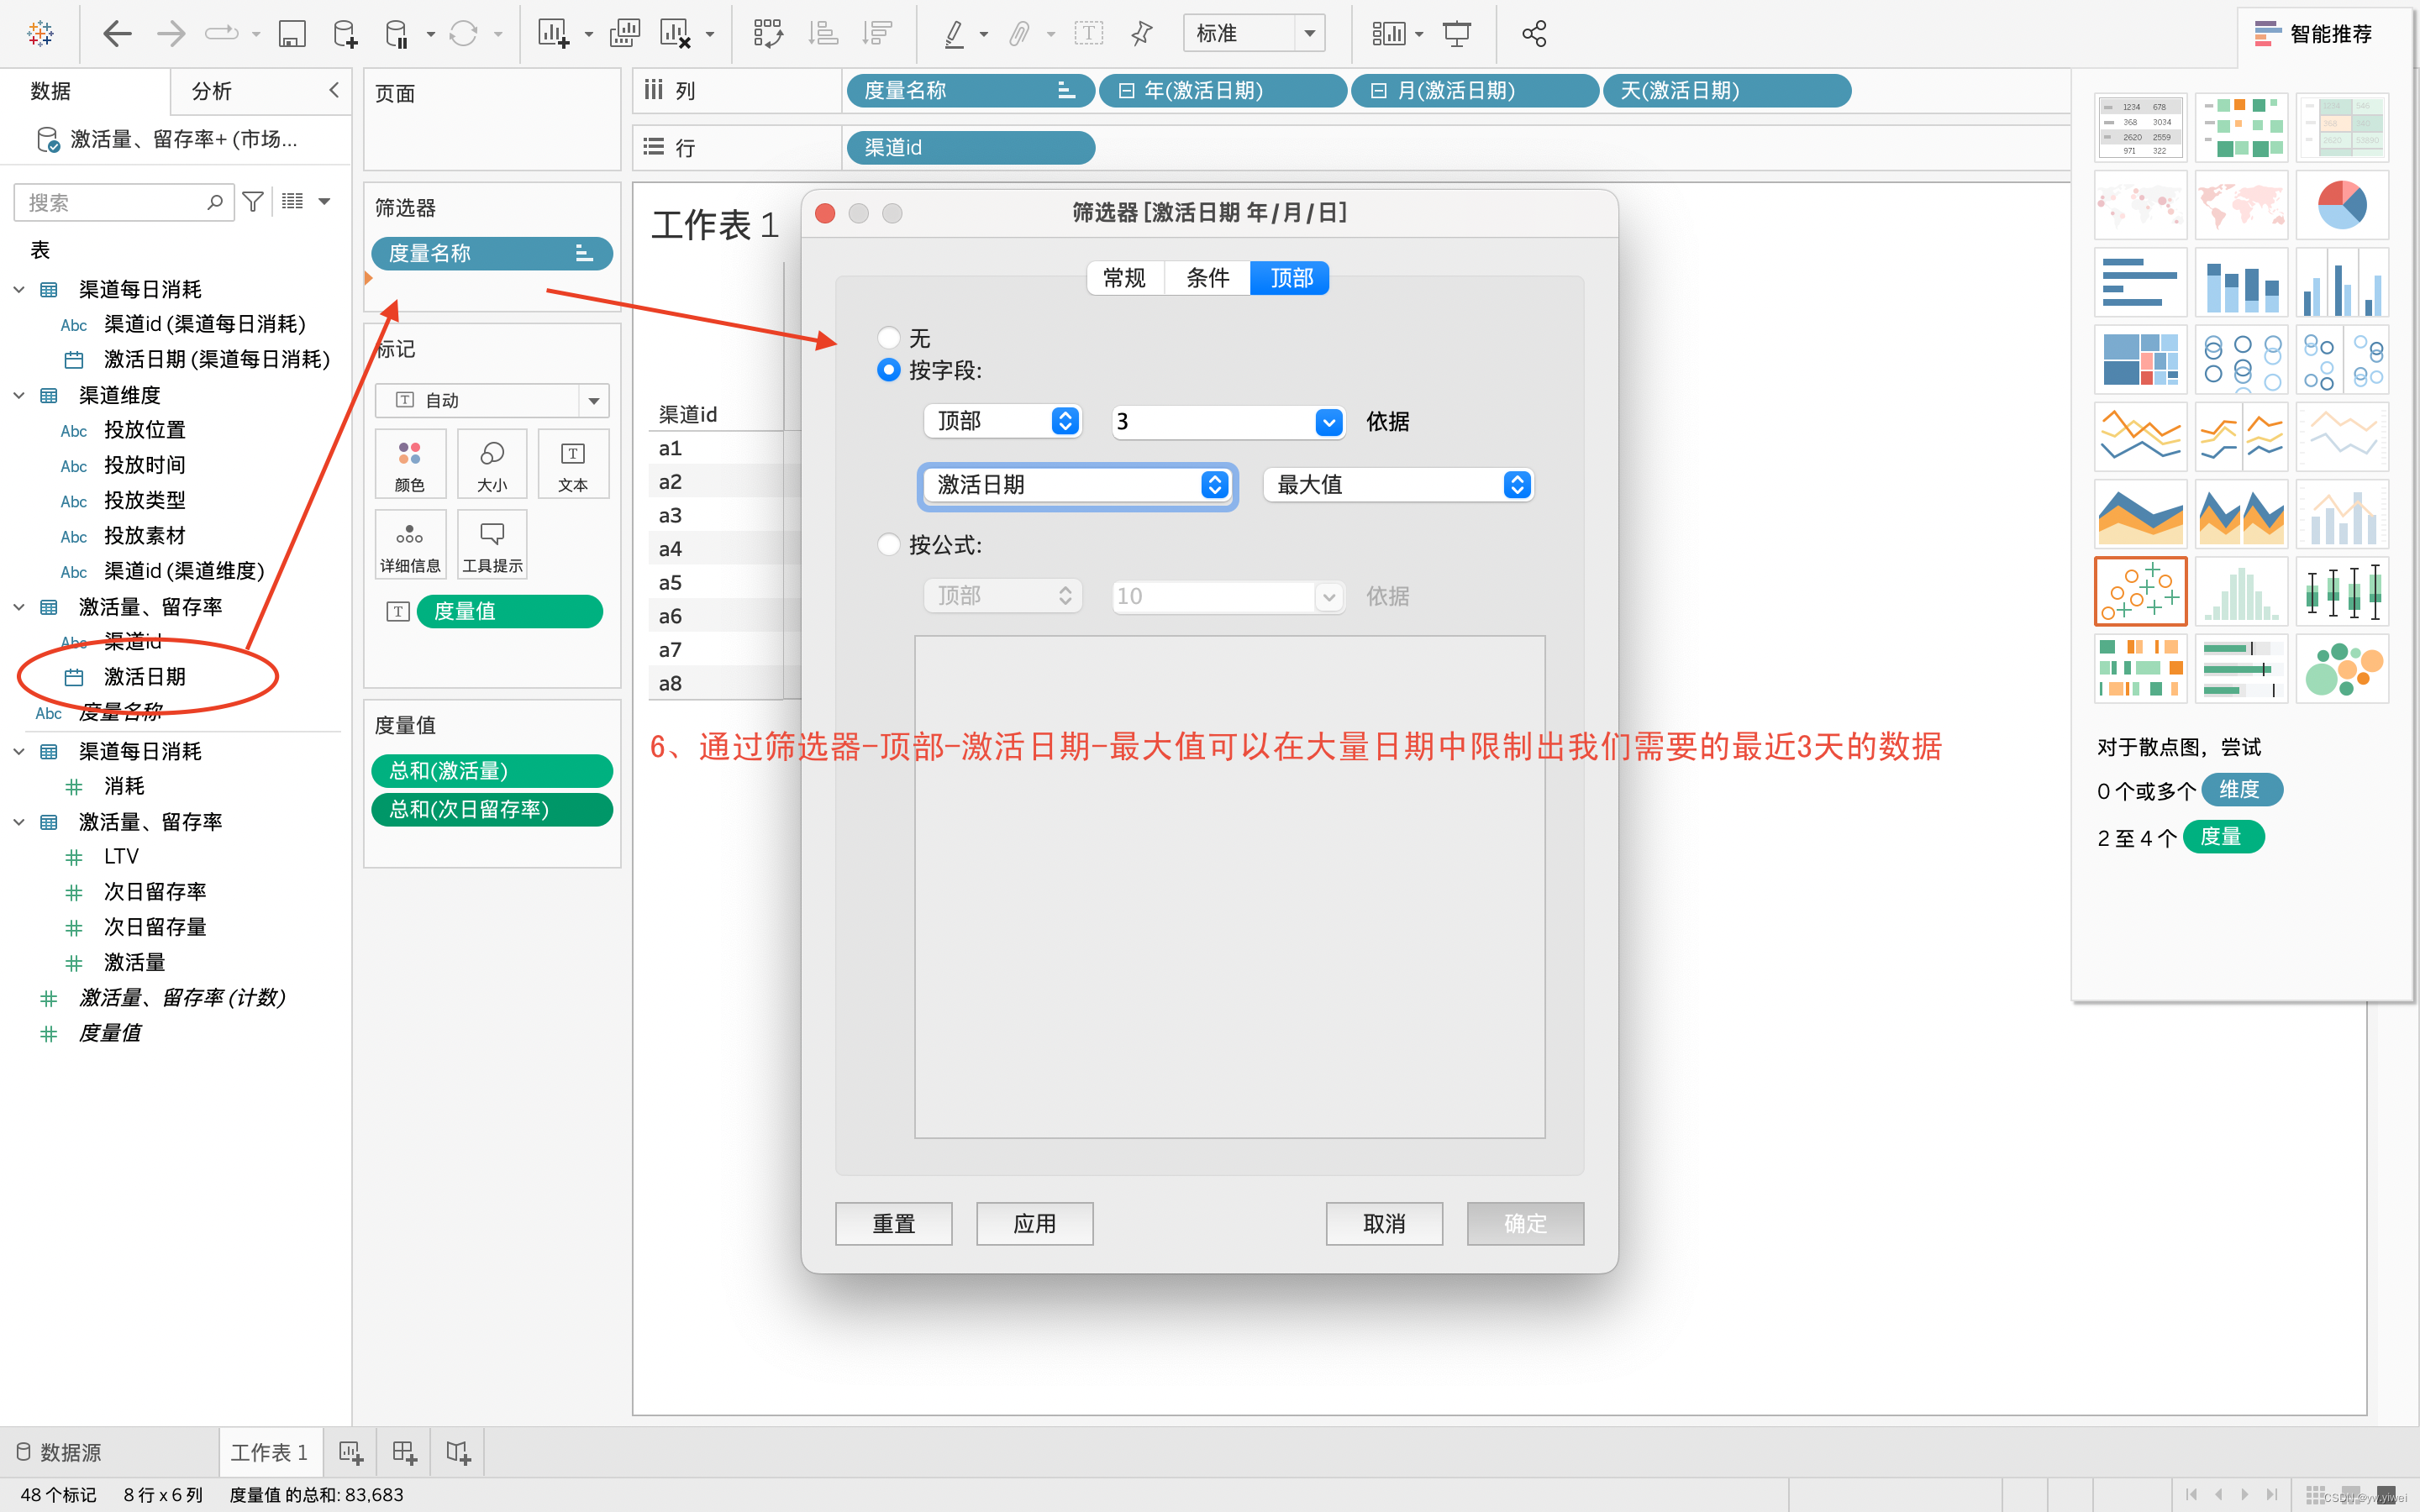Click the new dashboard icon at bottom

[404, 1452]
